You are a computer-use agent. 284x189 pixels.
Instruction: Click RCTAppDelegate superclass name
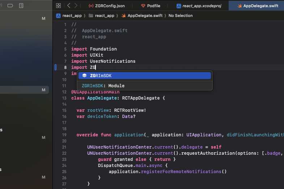[x=141, y=98]
